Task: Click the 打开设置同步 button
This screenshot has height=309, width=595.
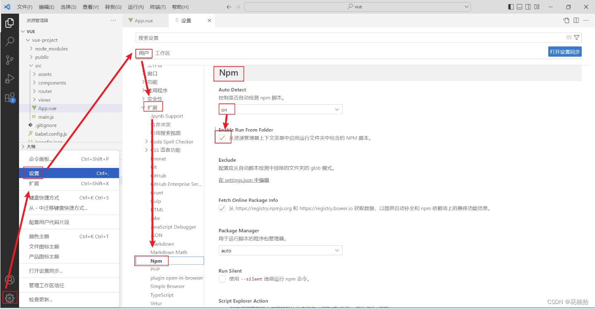Action: (x=564, y=51)
